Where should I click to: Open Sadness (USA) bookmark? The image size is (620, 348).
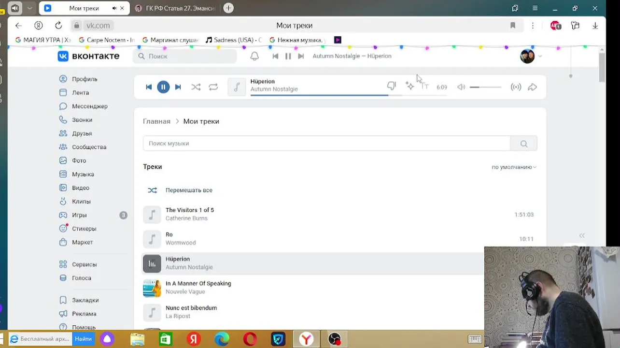[233, 40]
